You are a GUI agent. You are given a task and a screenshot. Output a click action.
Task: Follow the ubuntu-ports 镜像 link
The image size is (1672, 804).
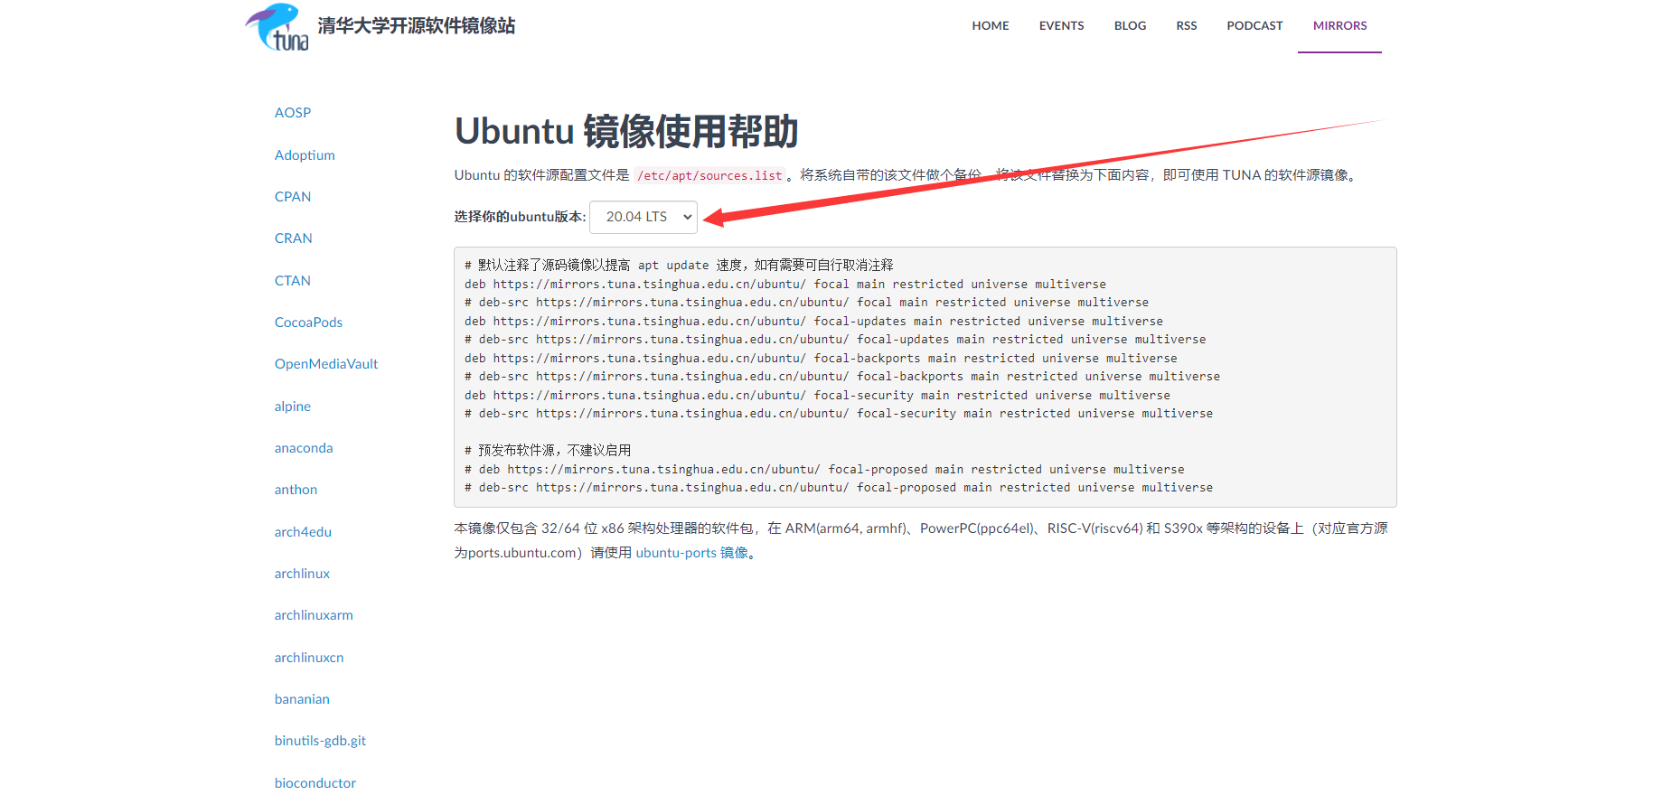pos(692,553)
